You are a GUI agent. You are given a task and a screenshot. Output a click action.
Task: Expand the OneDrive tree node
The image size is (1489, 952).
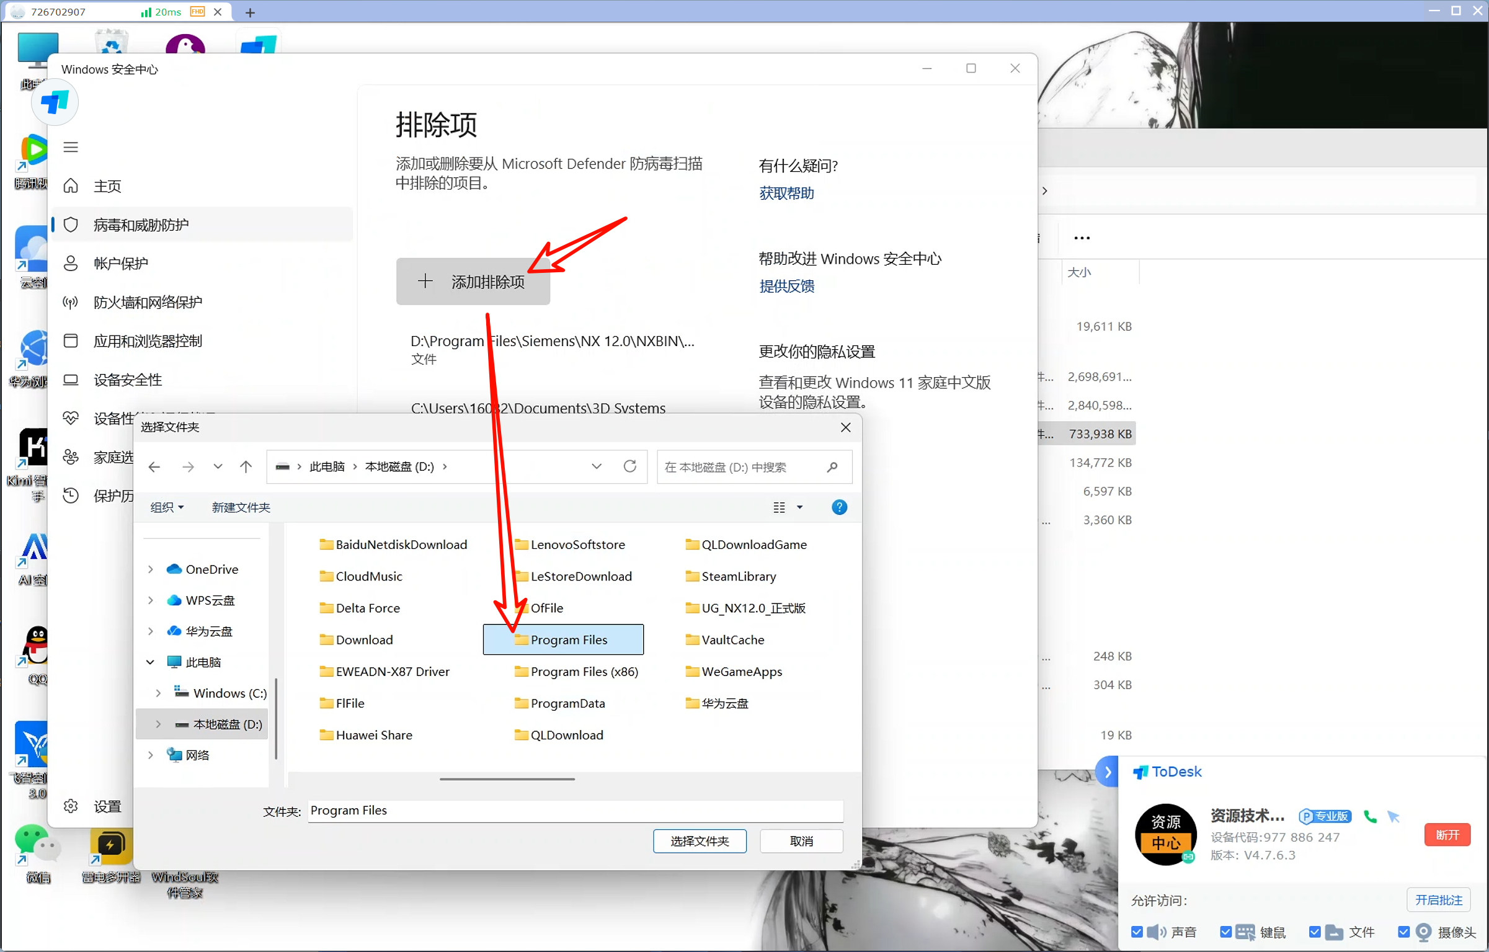click(151, 569)
